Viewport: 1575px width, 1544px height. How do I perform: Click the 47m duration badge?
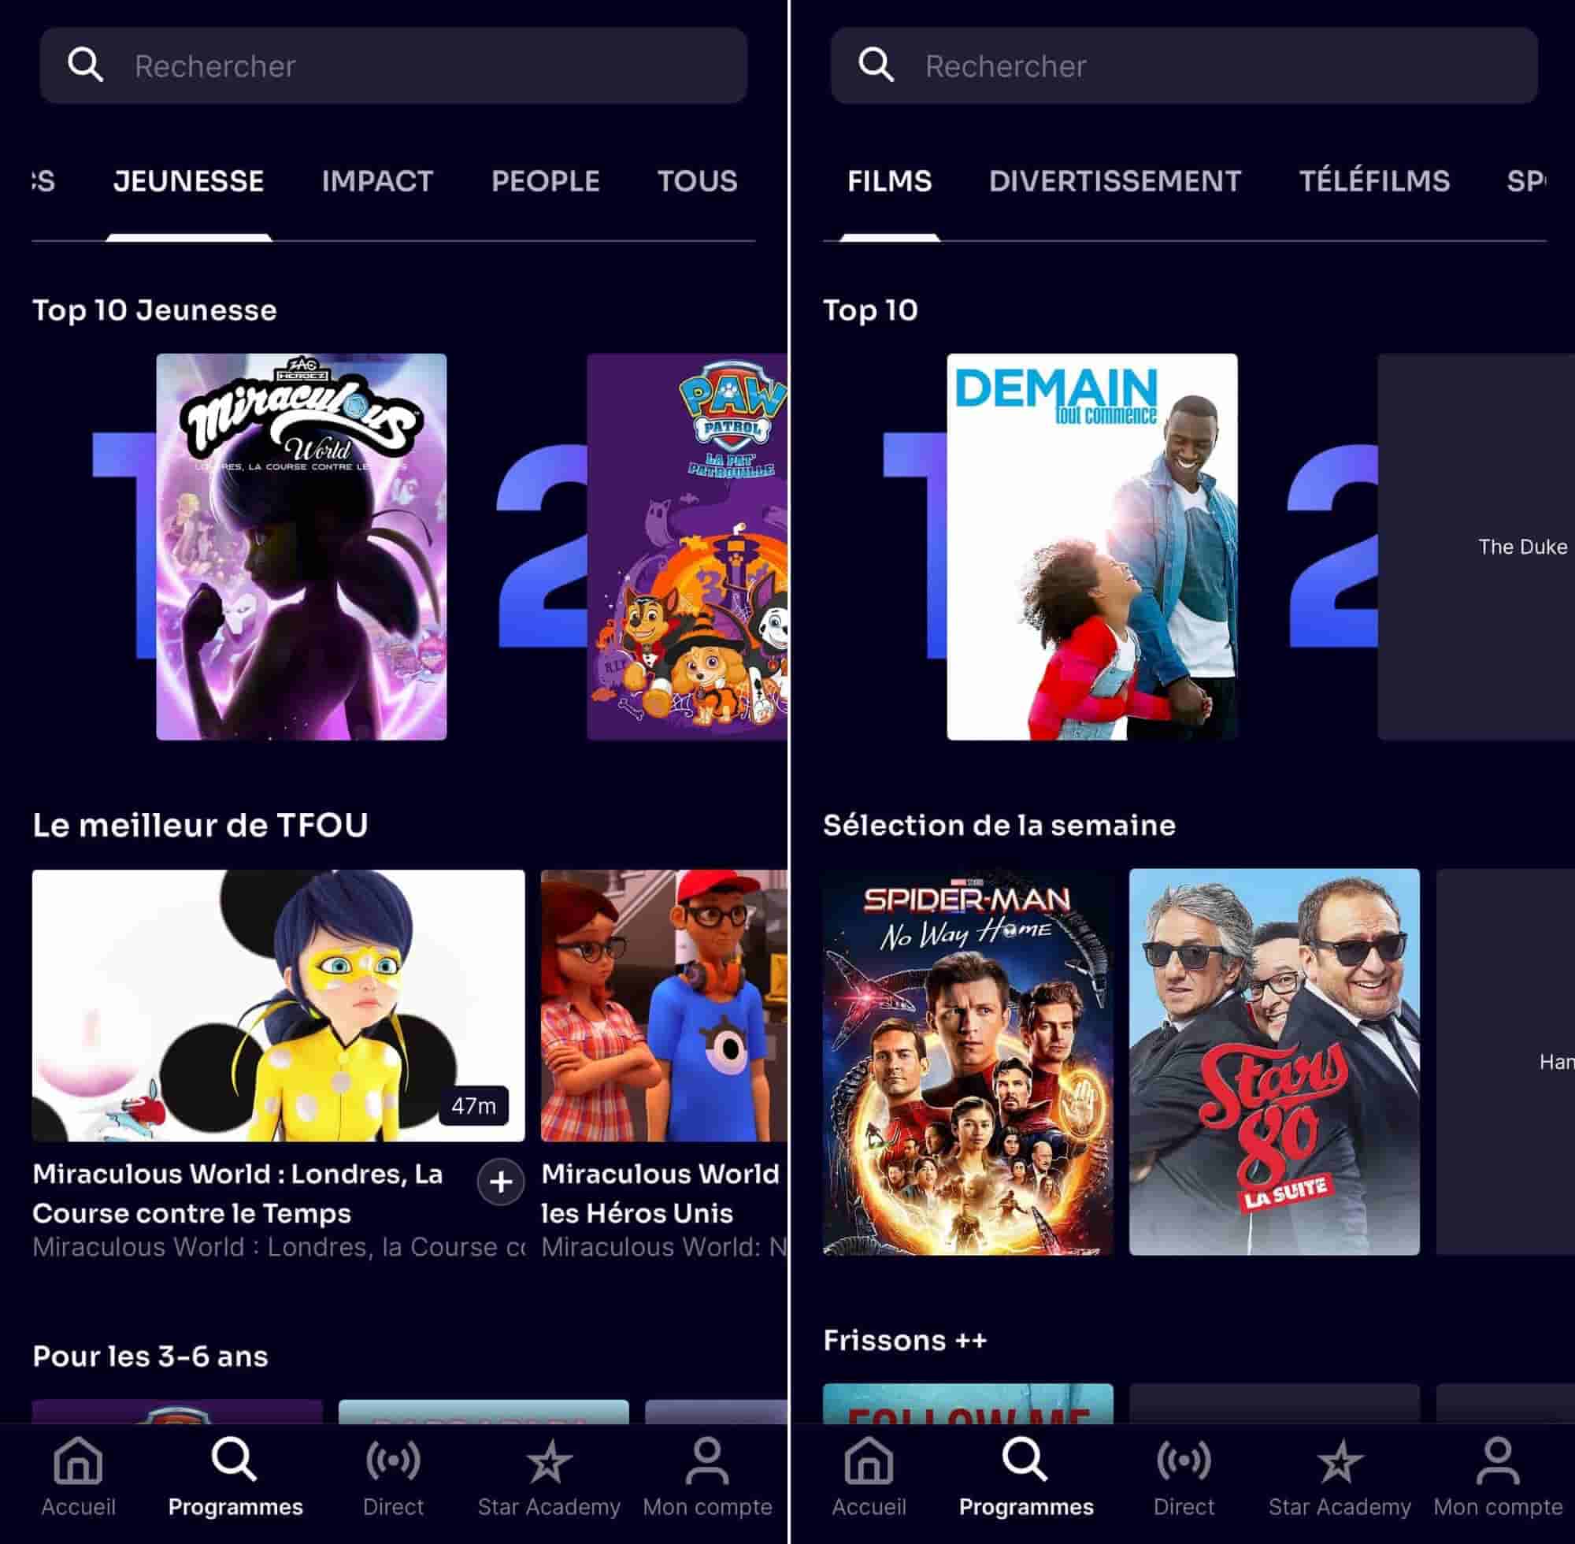coord(473,1105)
